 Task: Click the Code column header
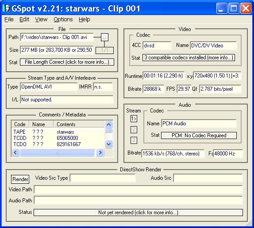pyautogui.click(x=20, y=124)
